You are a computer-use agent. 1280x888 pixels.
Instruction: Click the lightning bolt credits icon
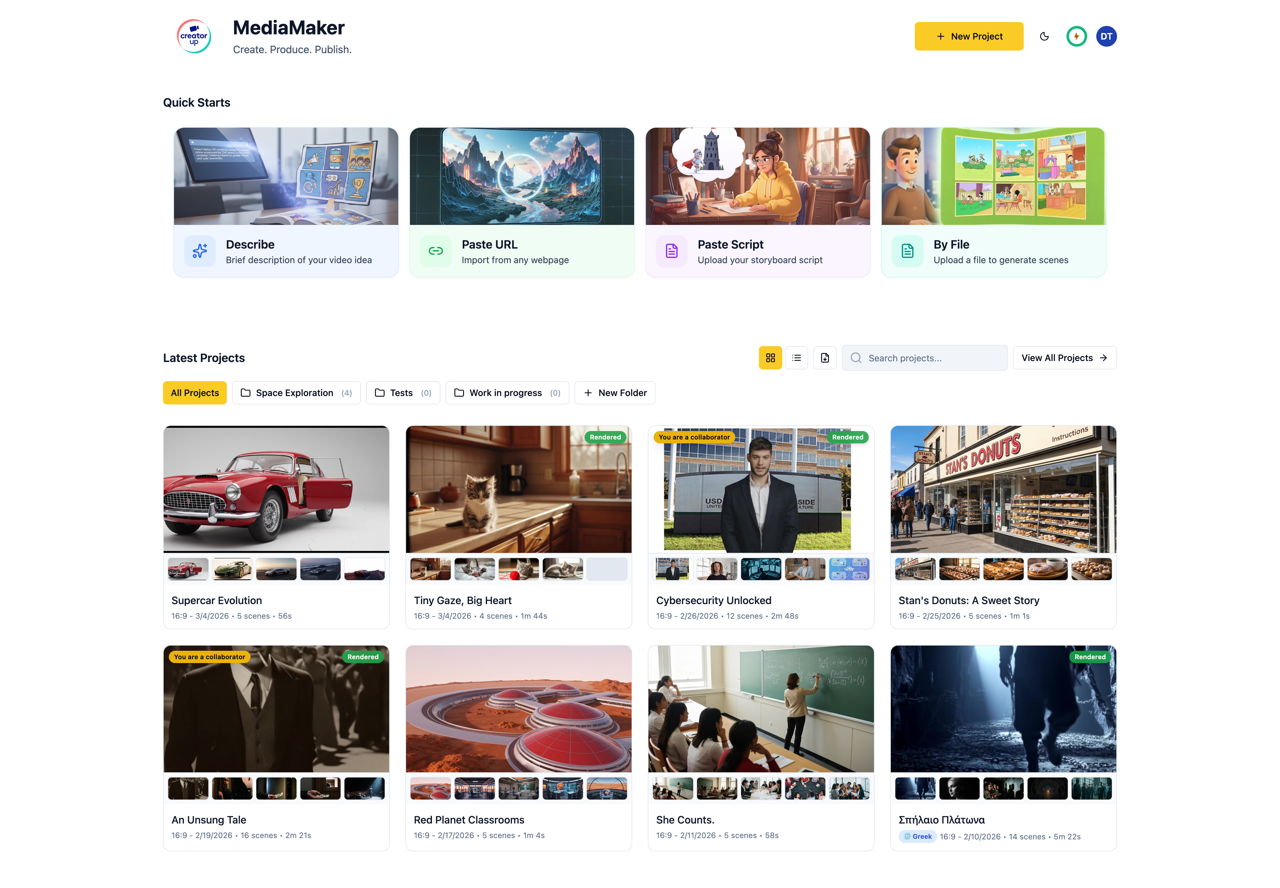pyautogui.click(x=1076, y=36)
